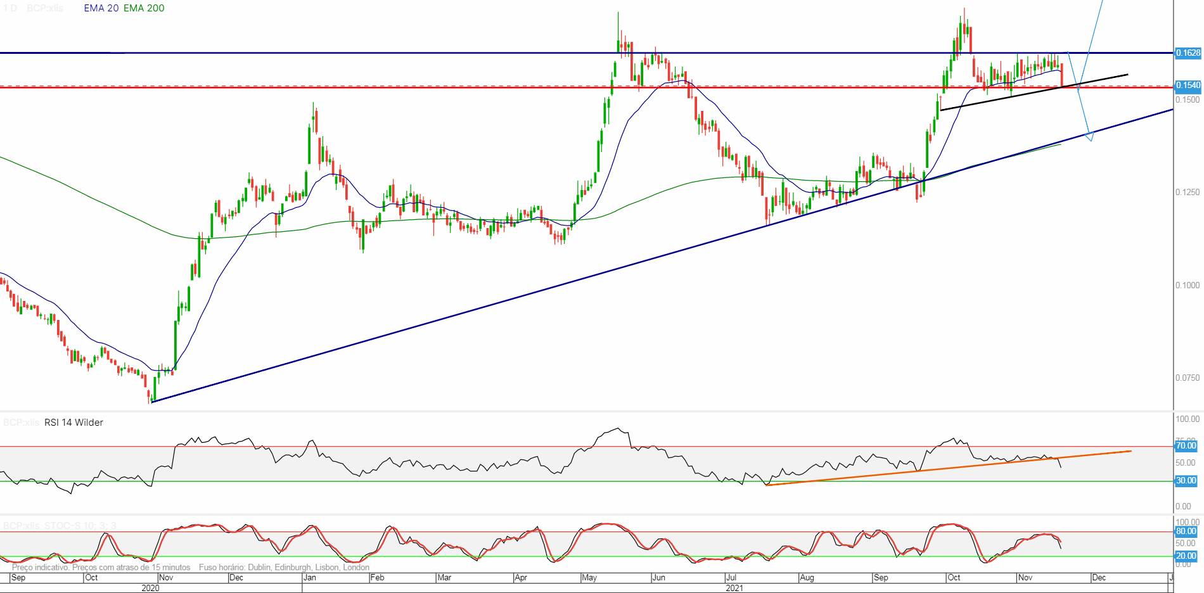Click the Jan label on time axis
Screen dimensions: 1204x593
(310, 578)
